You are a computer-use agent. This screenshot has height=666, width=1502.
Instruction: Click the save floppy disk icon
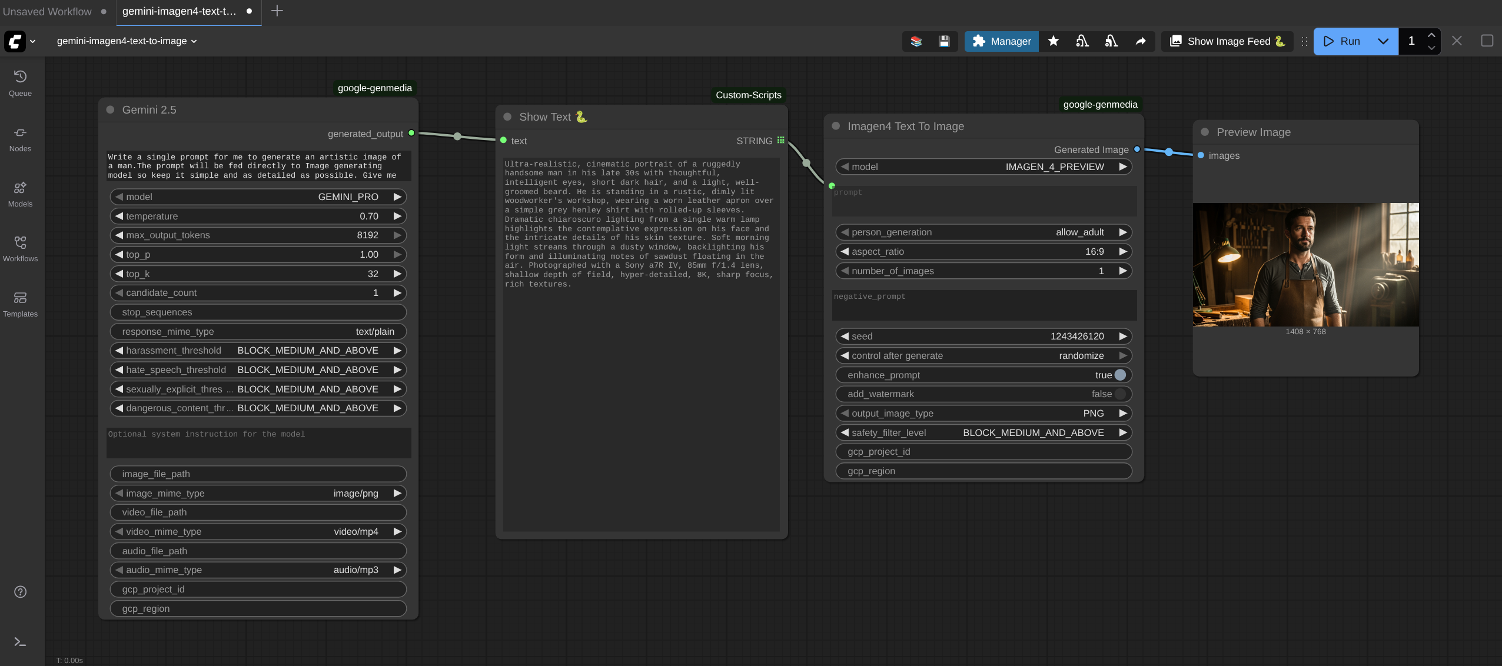coord(944,41)
